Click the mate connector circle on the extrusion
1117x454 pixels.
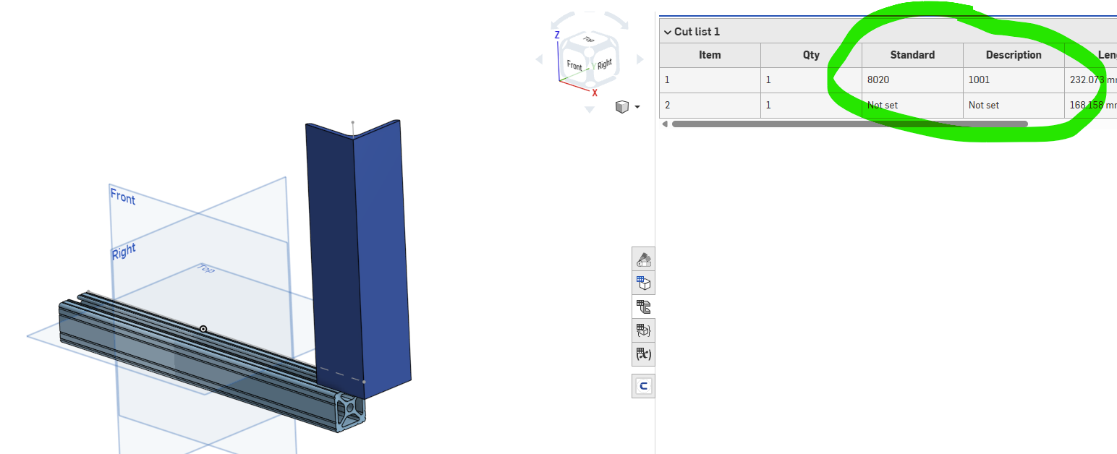(x=203, y=329)
